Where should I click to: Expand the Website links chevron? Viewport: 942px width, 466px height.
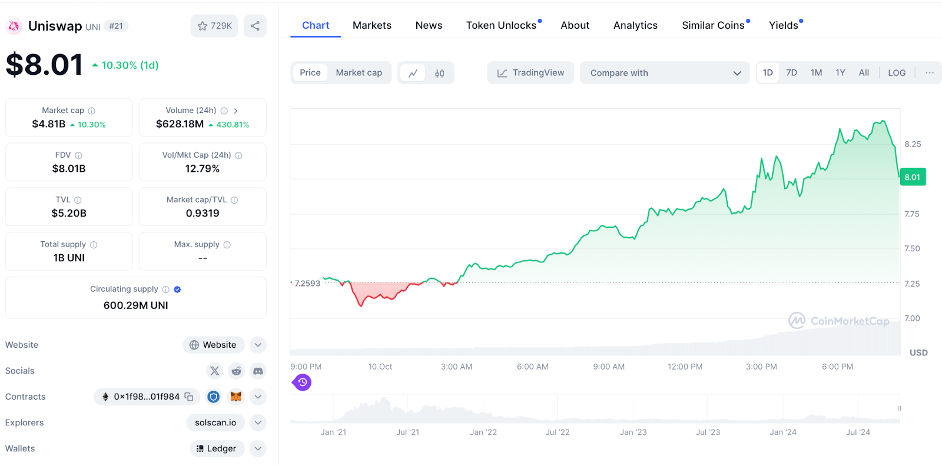[x=258, y=345]
